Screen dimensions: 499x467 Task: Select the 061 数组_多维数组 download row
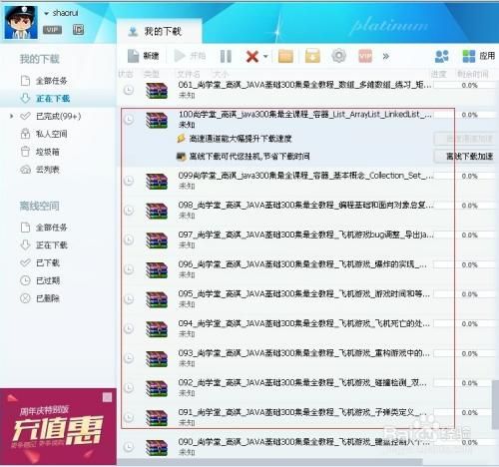pyautogui.click(x=307, y=90)
